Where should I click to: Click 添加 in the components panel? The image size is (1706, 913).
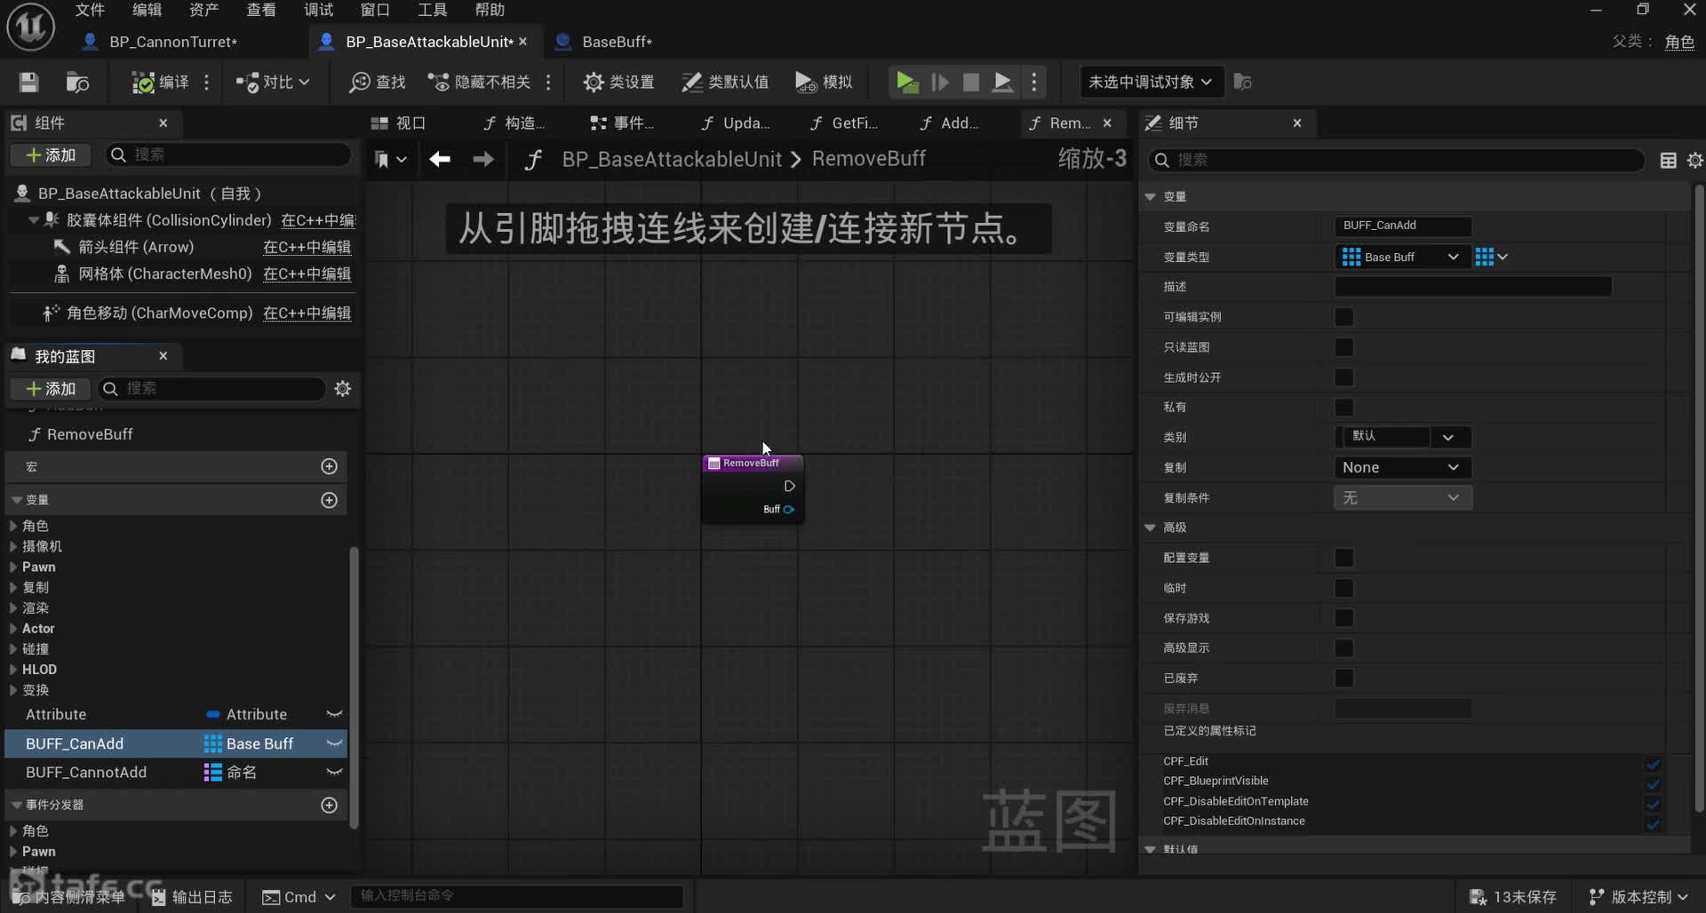[52, 155]
